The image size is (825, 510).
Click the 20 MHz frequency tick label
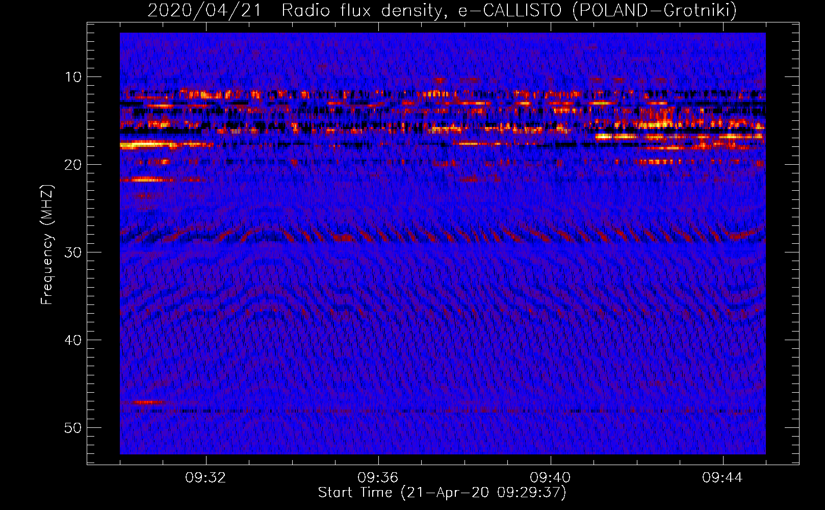[73, 165]
